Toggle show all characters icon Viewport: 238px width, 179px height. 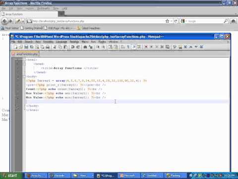[128, 47]
